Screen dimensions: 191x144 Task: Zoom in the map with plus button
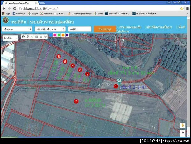click(x=183, y=133)
